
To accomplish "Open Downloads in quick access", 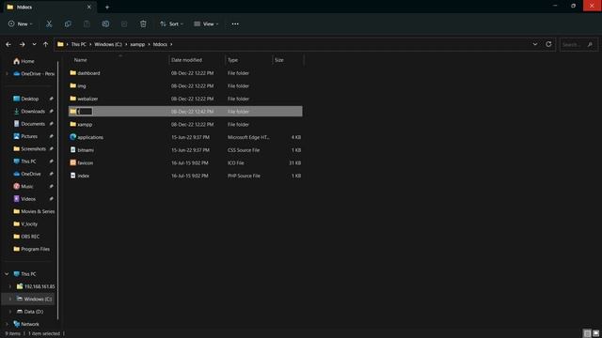I will (x=29, y=111).
